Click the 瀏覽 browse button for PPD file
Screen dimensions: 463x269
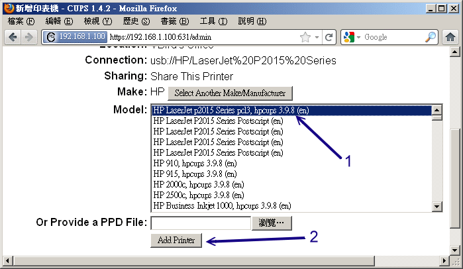coord(271,223)
